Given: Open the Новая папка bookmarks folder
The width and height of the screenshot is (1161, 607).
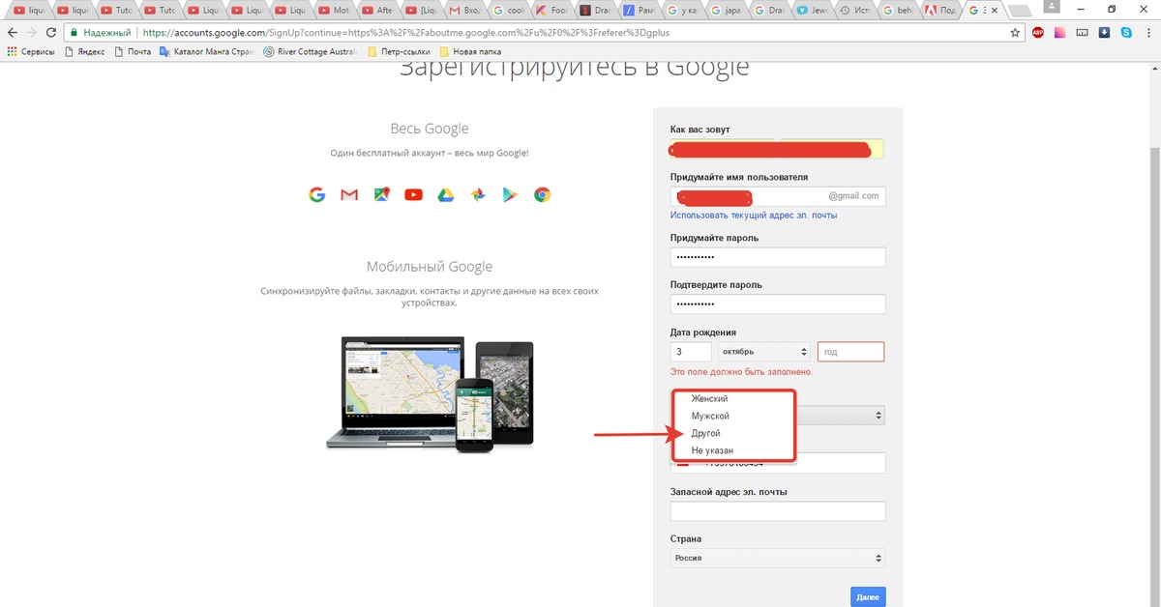Looking at the screenshot, I should pyautogui.click(x=469, y=51).
